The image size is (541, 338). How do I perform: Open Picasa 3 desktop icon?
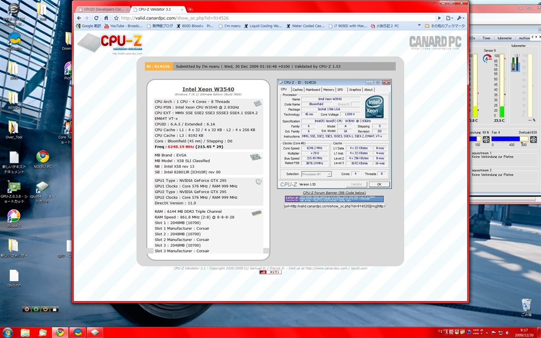14,219
